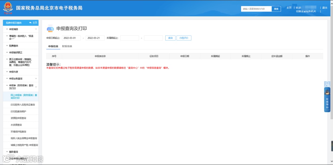Click the 主页 link in top header
Image resolution: width=333 pixels, height=165 pixels.
tap(289, 8)
